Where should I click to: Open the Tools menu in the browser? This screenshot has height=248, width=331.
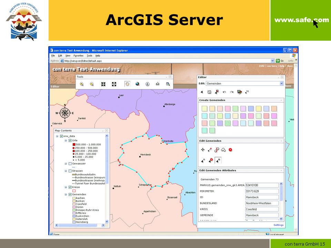point(90,56)
